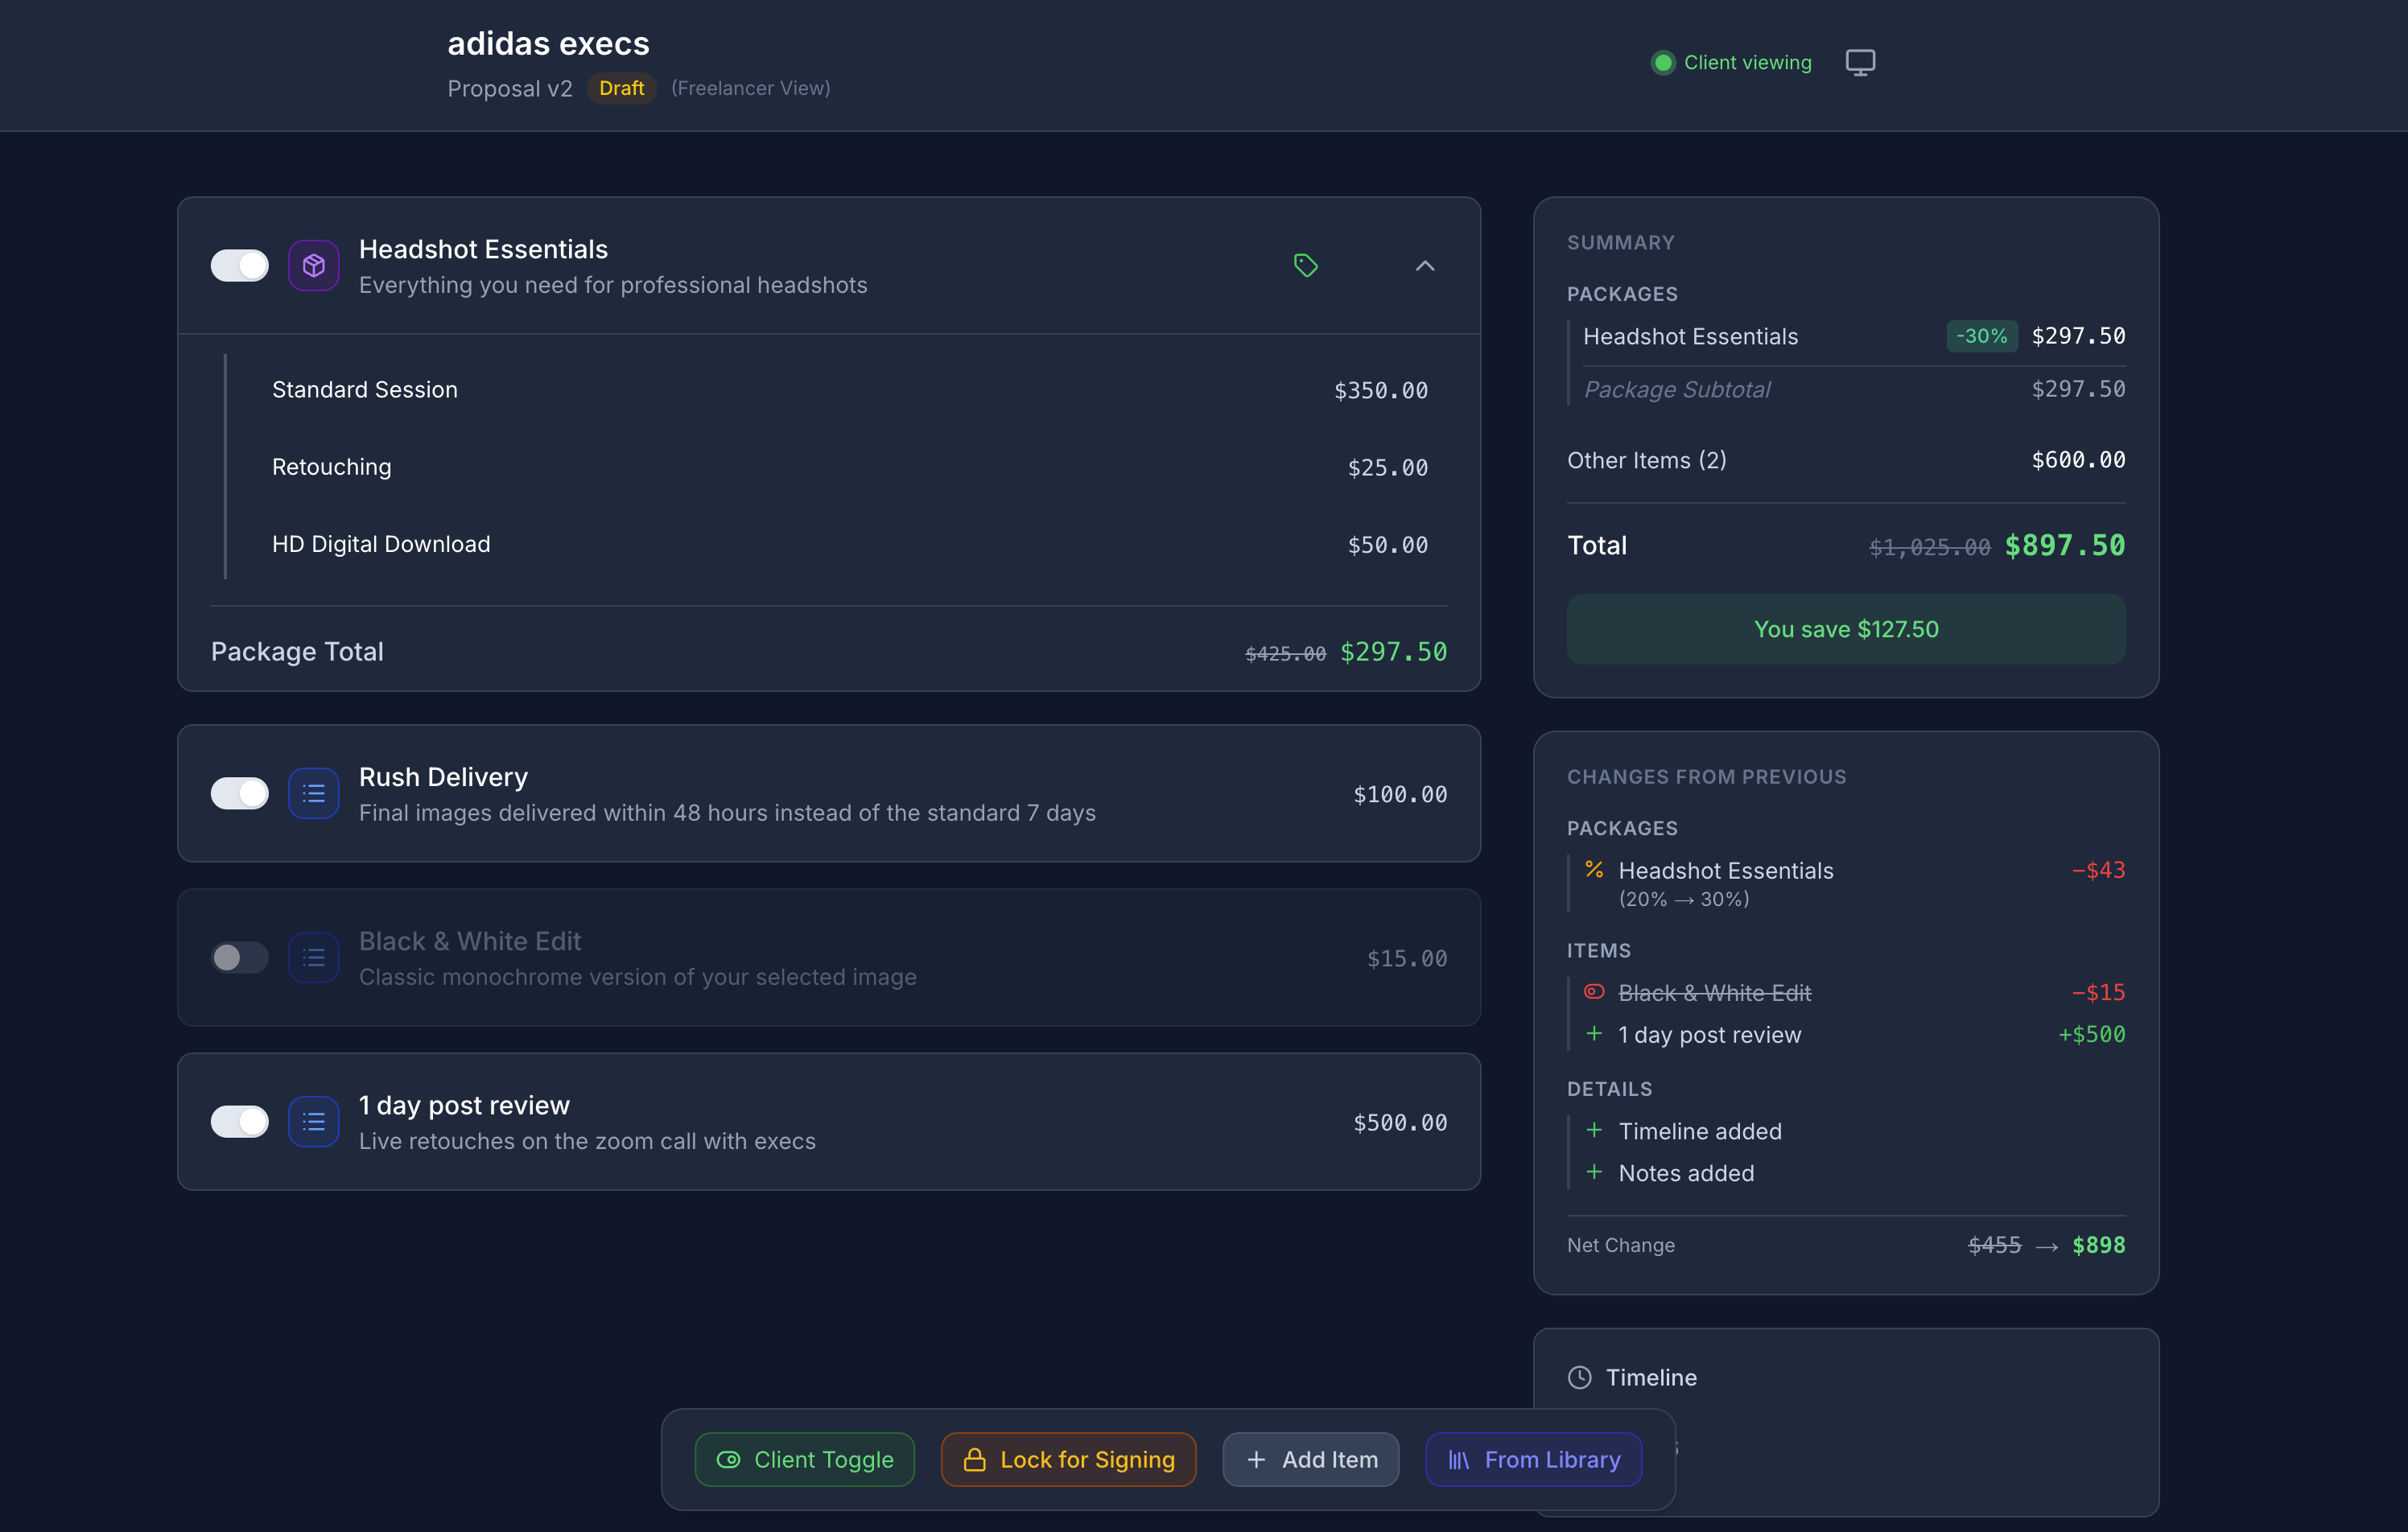This screenshot has width=2408, height=1532.
Task: Click the Client Toggle button
Action: click(804, 1460)
